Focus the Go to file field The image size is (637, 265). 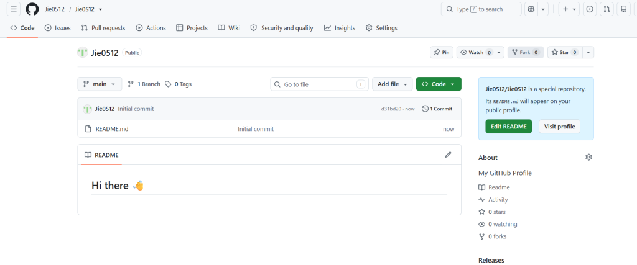pos(319,84)
